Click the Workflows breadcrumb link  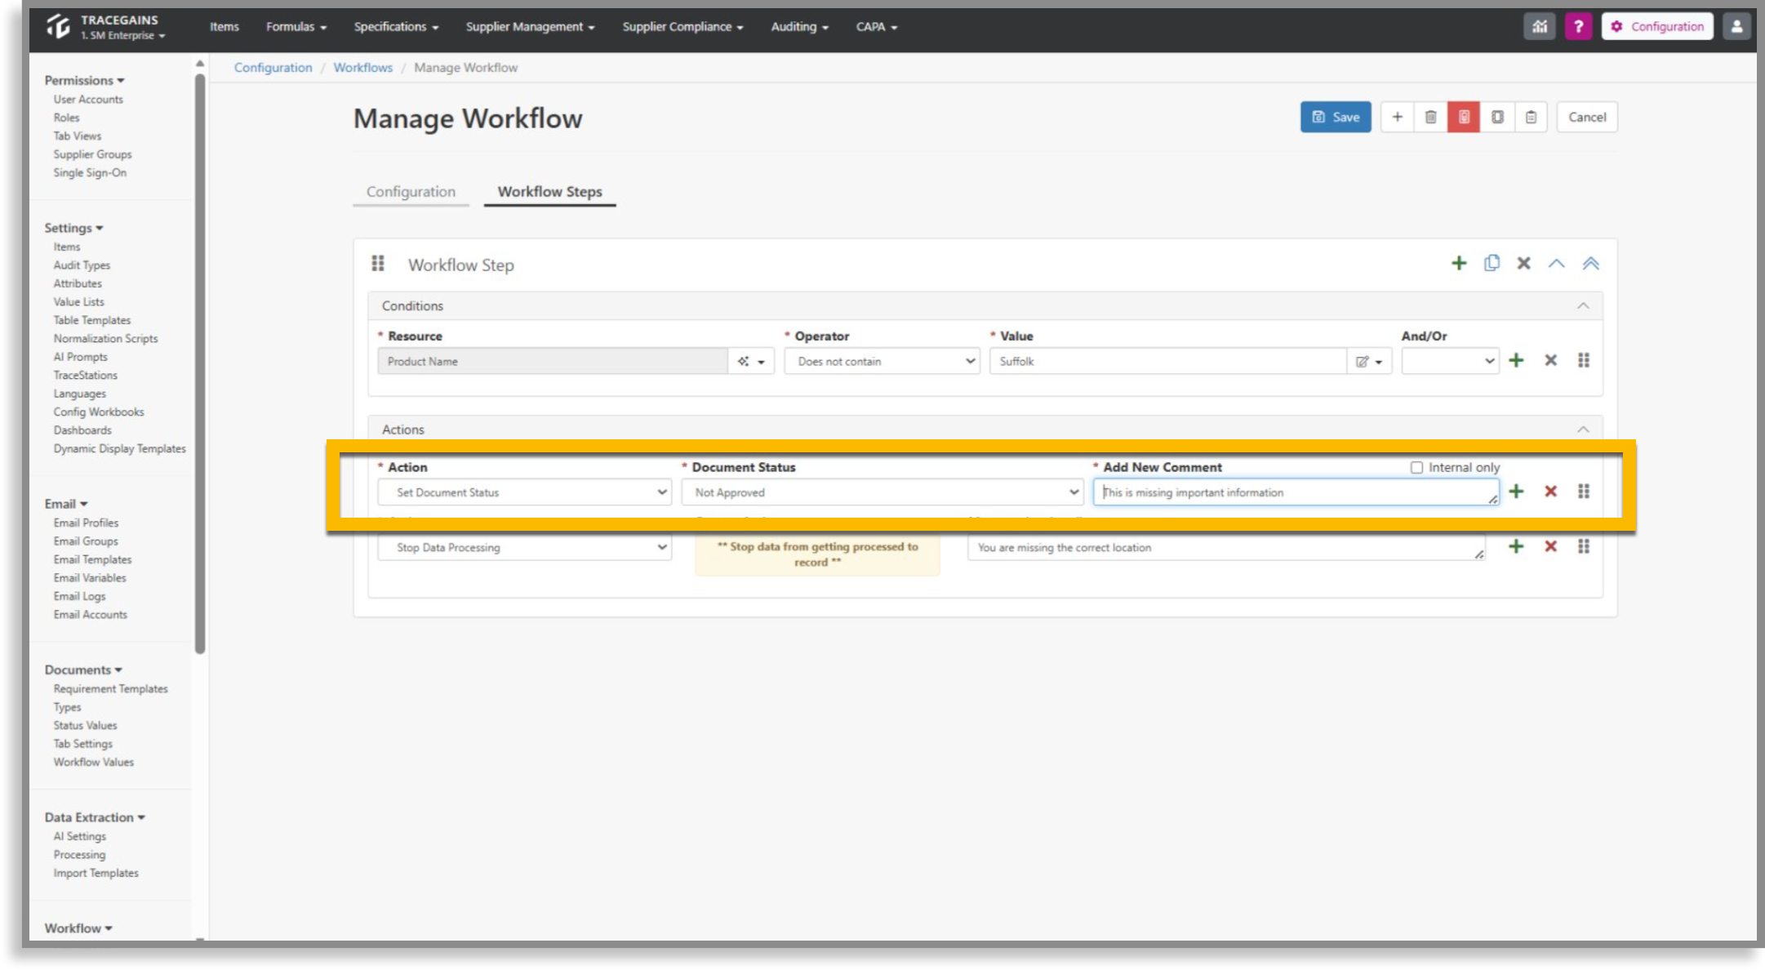[x=362, y=67]
